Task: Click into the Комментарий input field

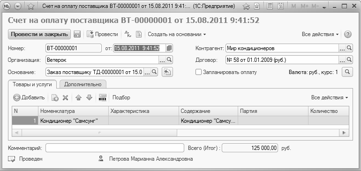Action: click(115, 148)
